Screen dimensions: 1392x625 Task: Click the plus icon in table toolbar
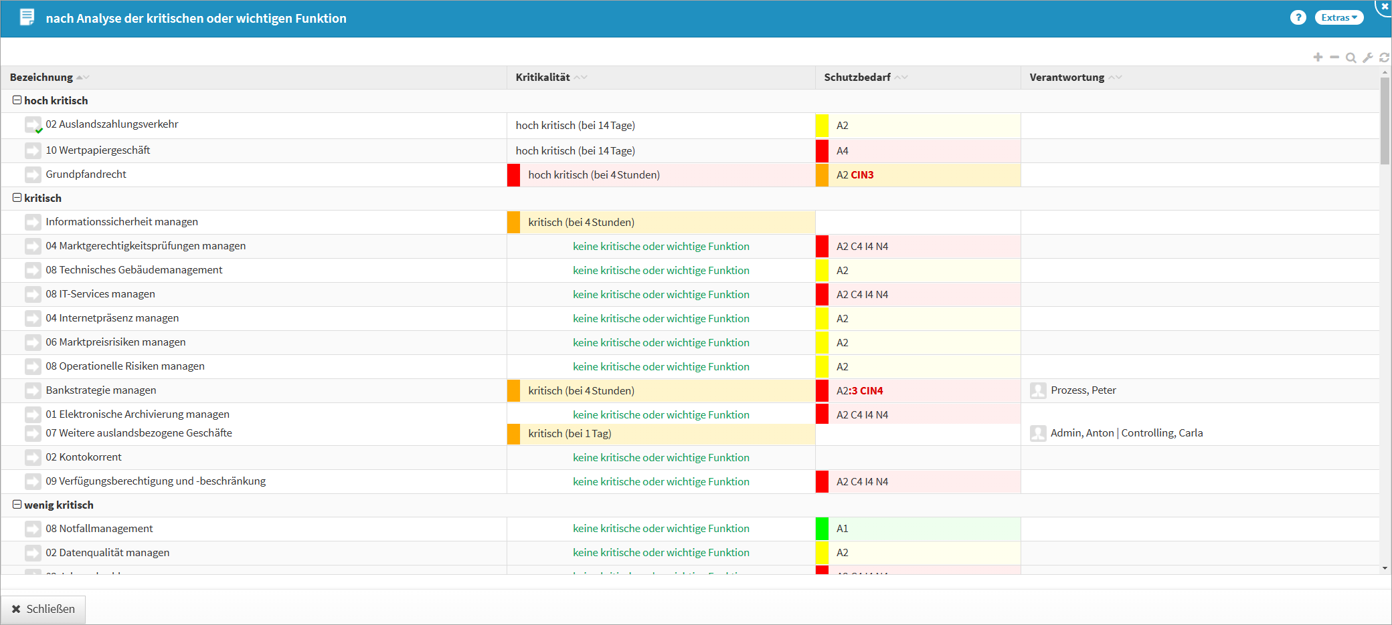pos(1318,57)
